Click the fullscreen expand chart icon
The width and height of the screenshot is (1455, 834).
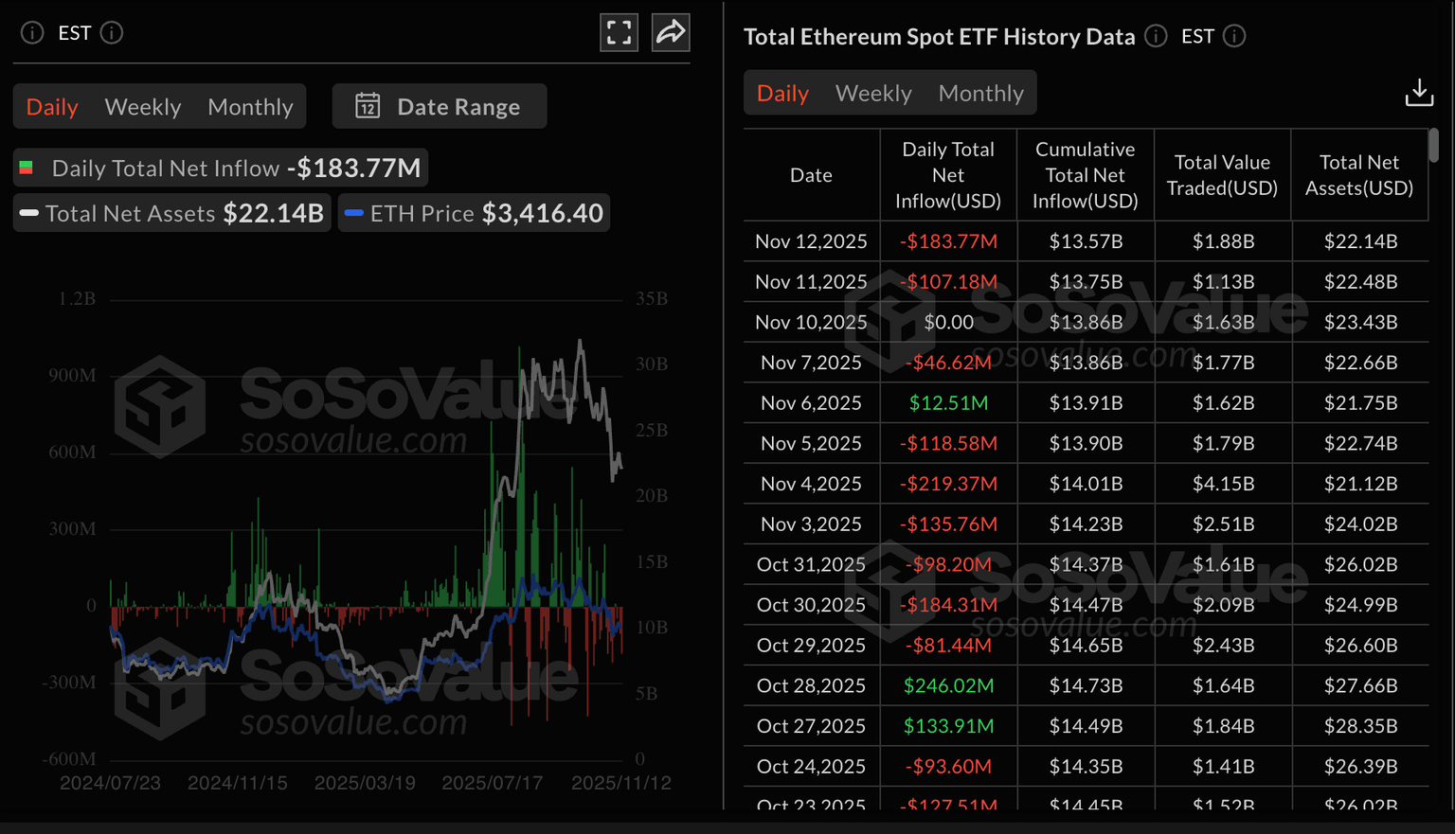[619, 33]
